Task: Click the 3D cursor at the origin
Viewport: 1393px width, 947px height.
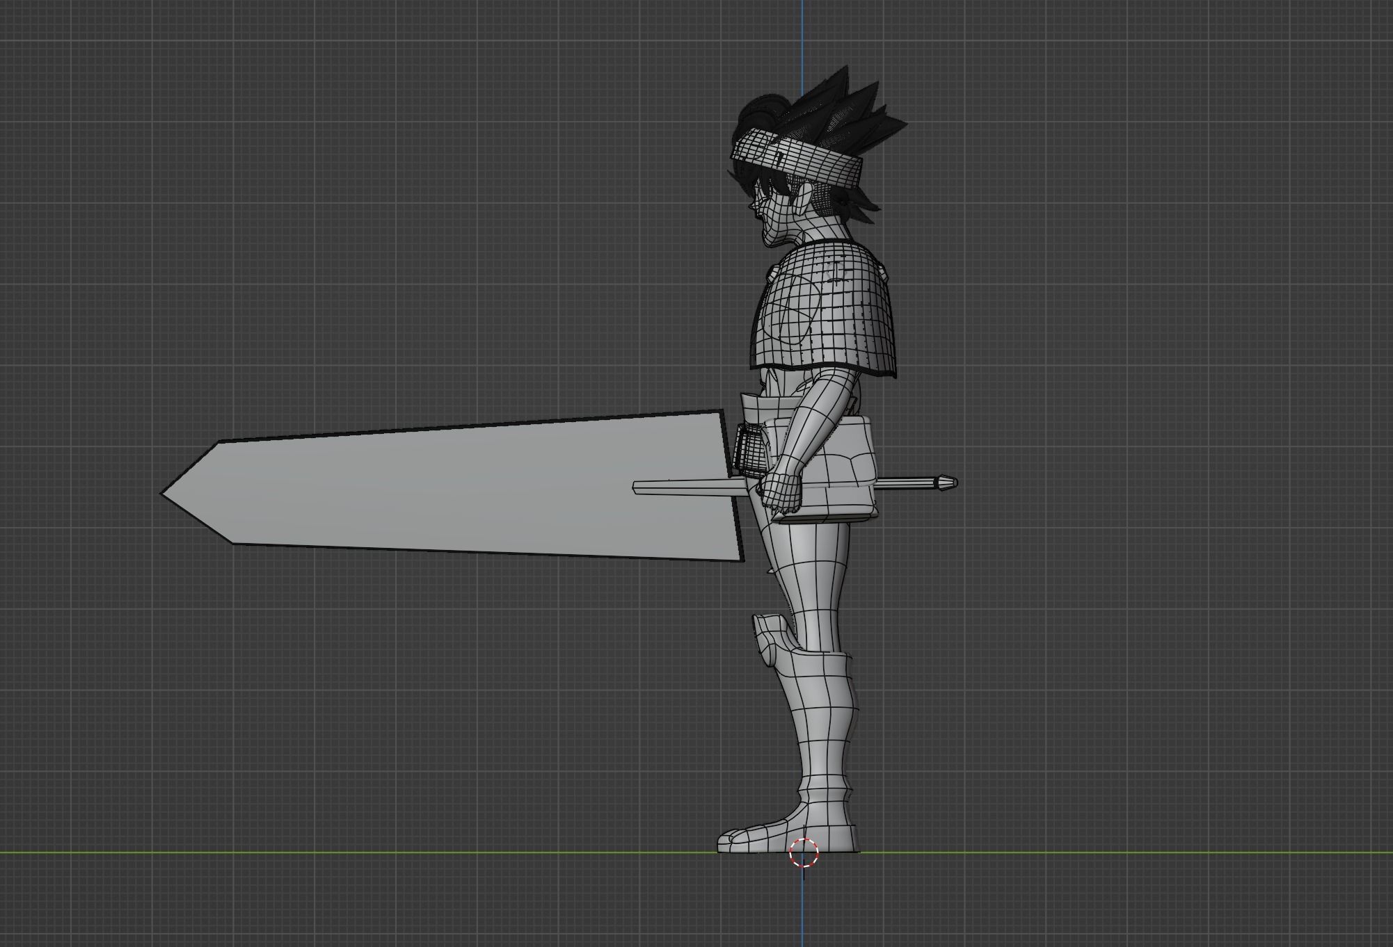Action: (x=804, y=852)
